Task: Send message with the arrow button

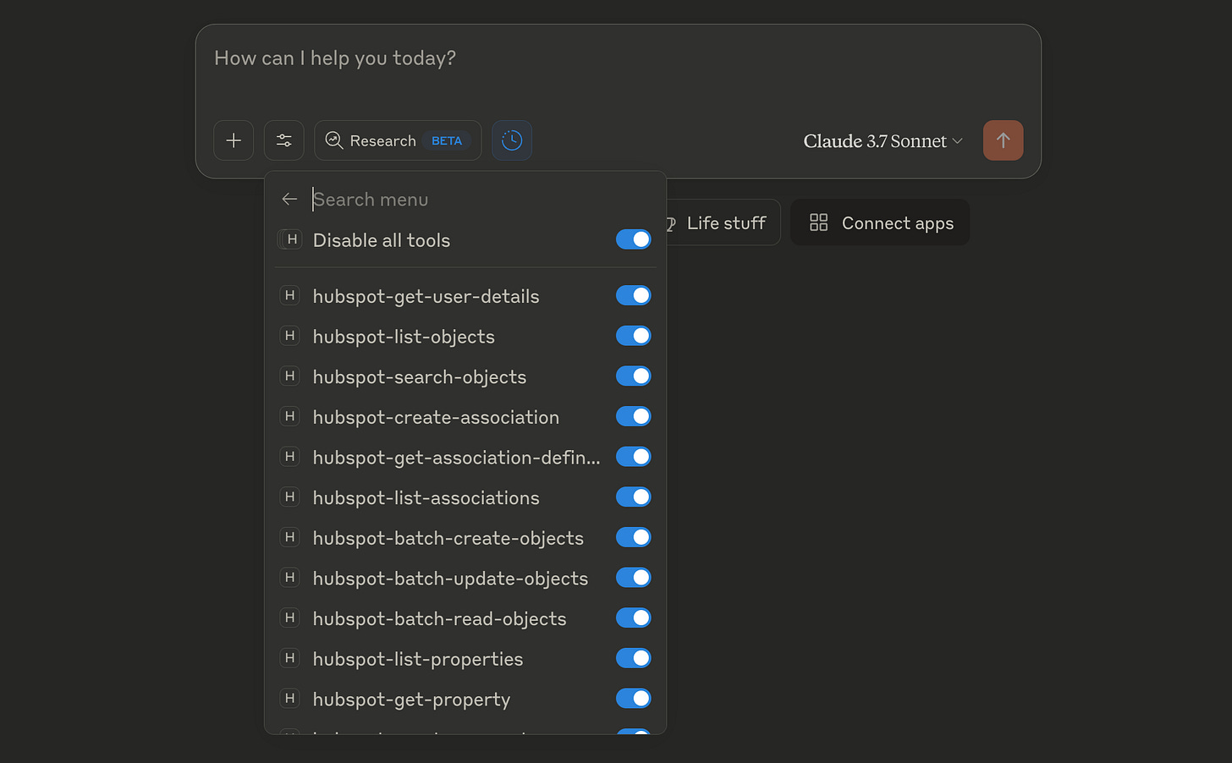Action: tap(1003, 140)
